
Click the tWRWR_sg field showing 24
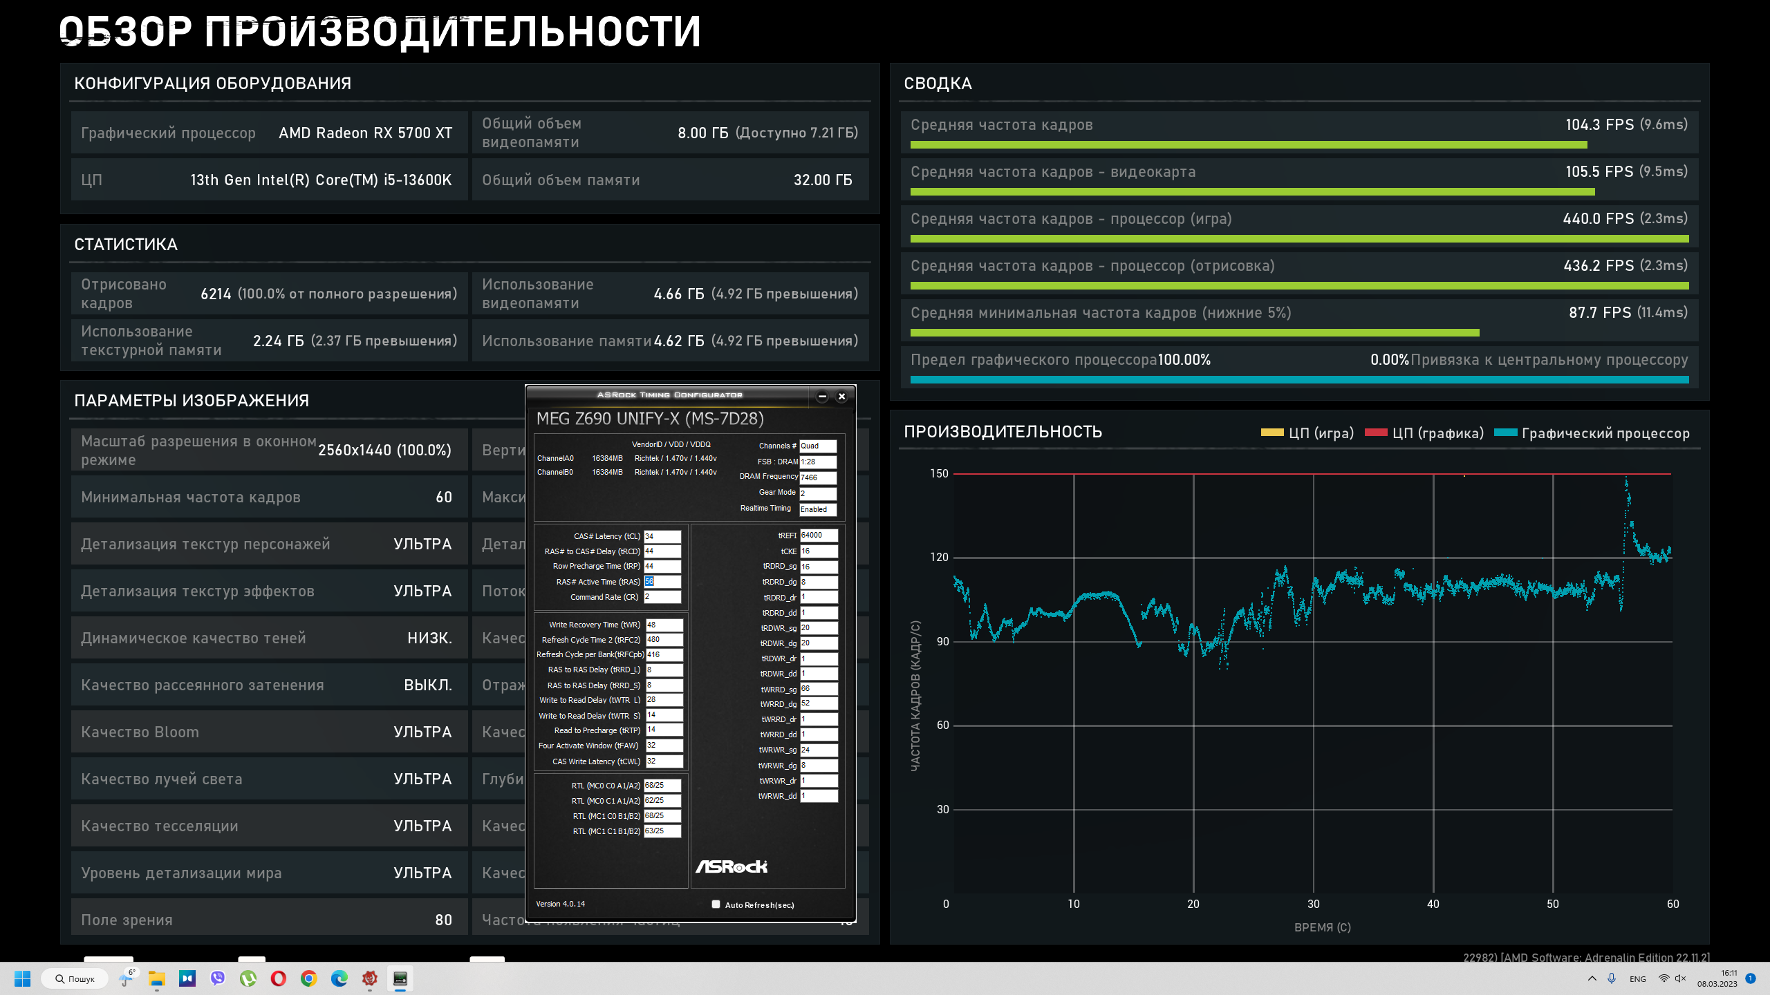click(x=819, y=750)
